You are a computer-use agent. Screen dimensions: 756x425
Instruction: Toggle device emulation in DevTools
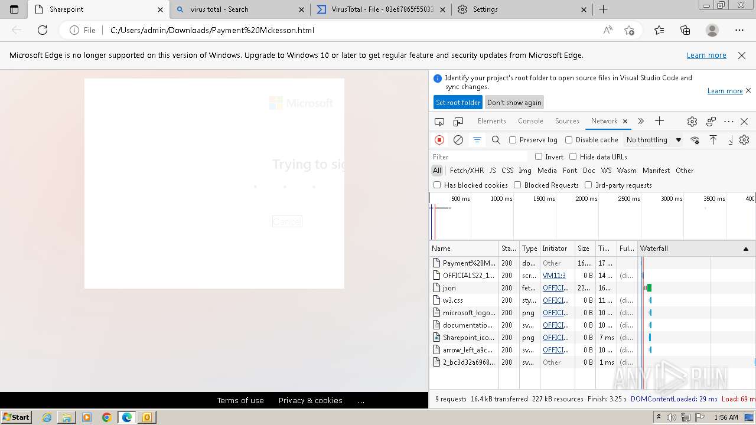point(458,122)
